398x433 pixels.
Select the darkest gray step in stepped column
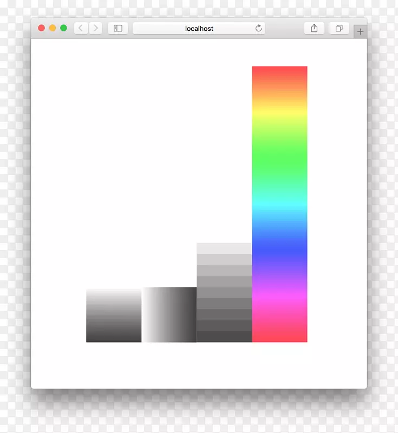tap(224, 337)
